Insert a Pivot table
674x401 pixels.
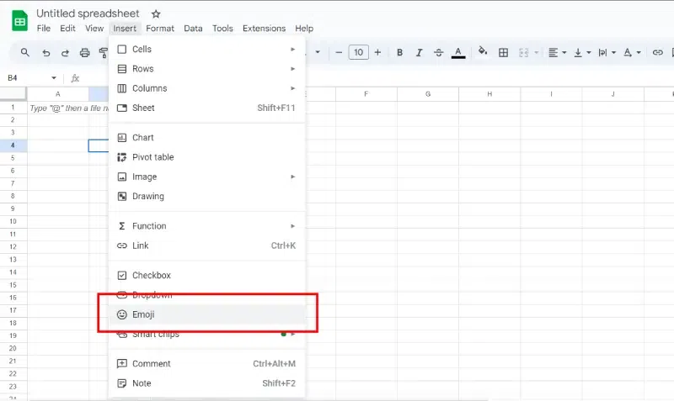(206, 157)
